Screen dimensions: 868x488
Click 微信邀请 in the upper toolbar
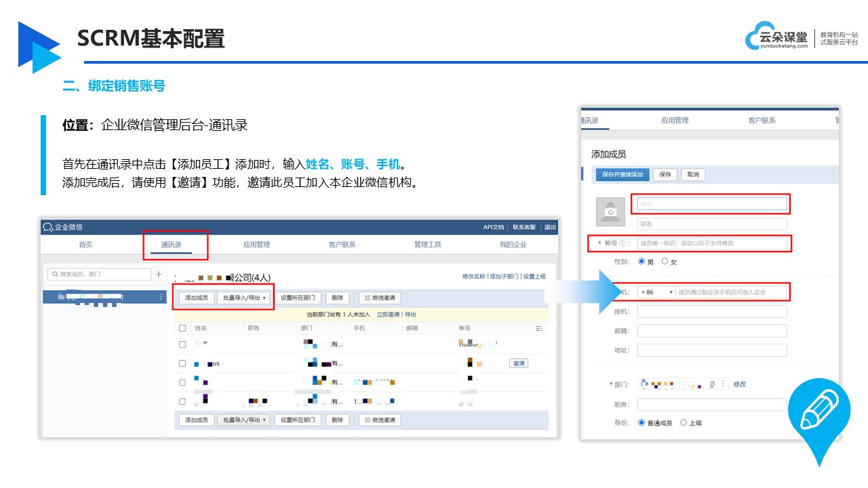tap(380, 298)
